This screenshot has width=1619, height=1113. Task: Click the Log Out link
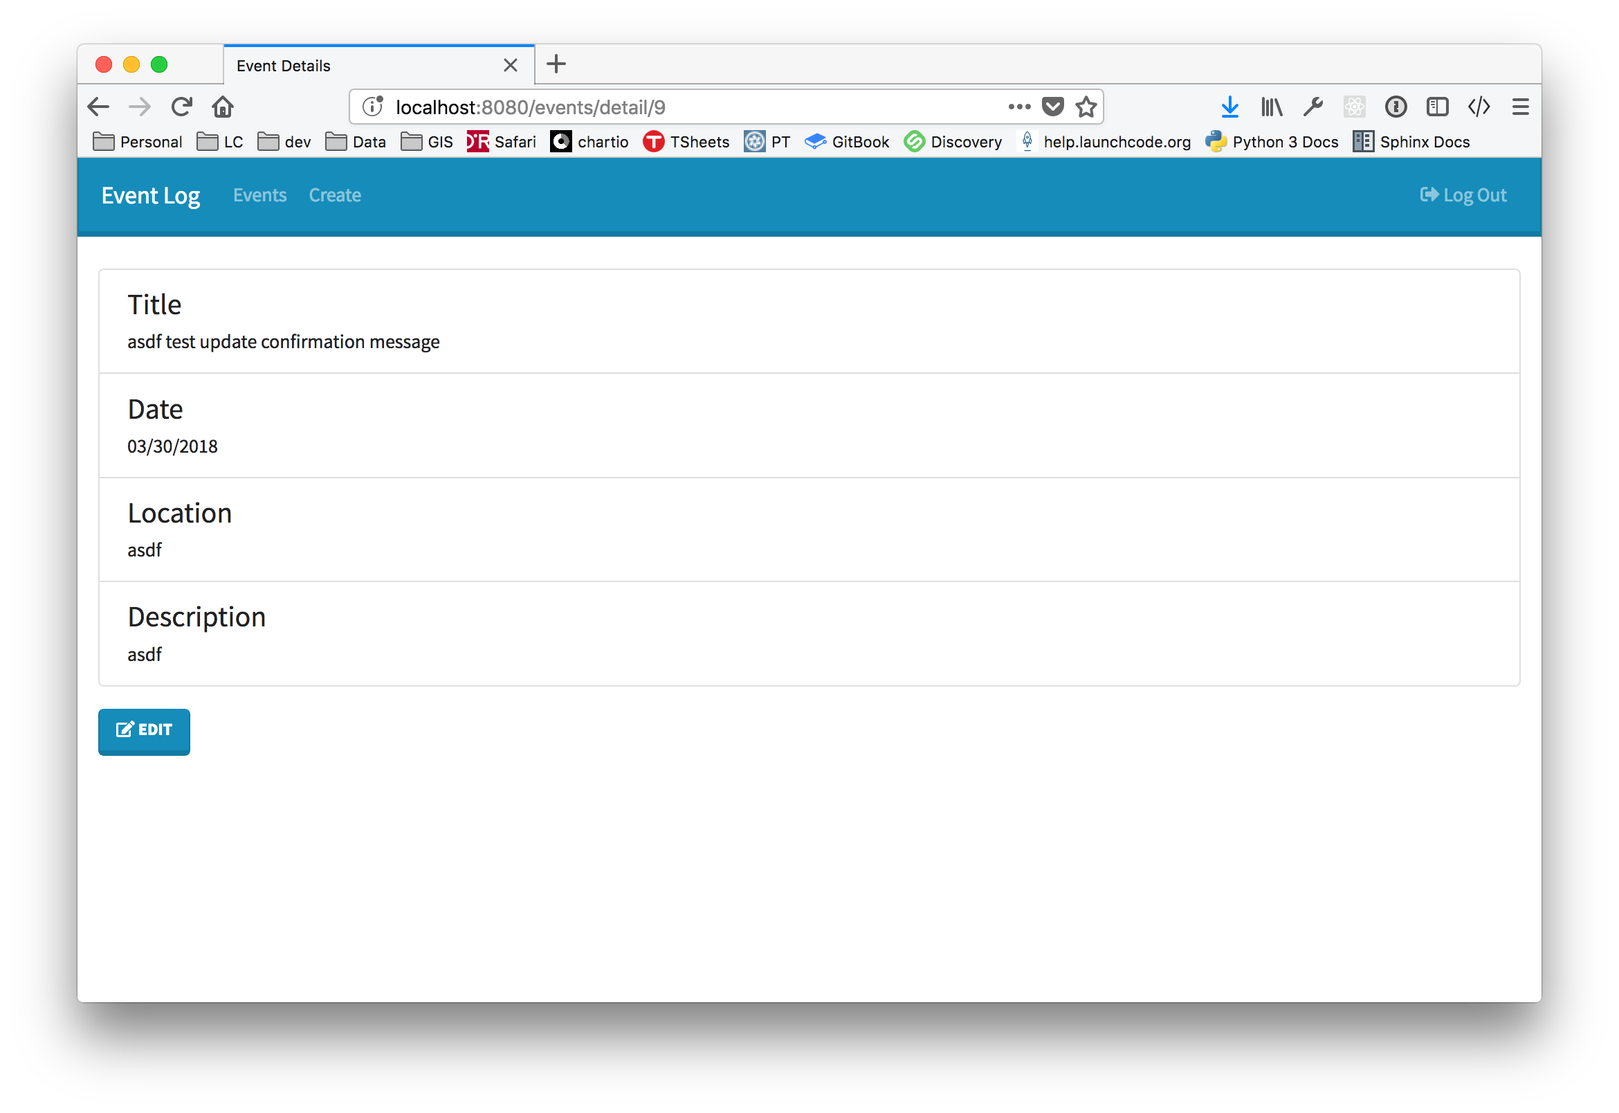1463,195
